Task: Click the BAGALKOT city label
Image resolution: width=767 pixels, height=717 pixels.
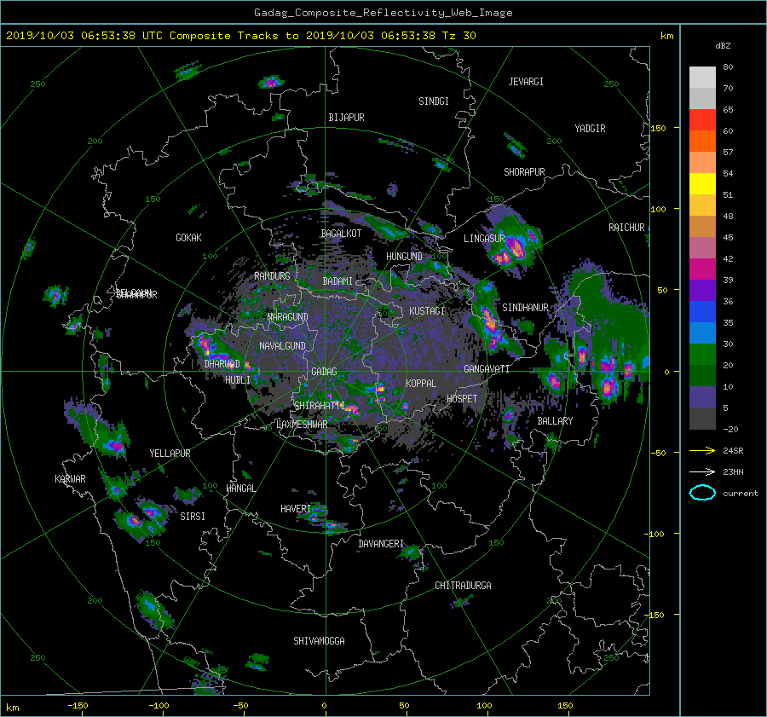Action: pos(341,234)
